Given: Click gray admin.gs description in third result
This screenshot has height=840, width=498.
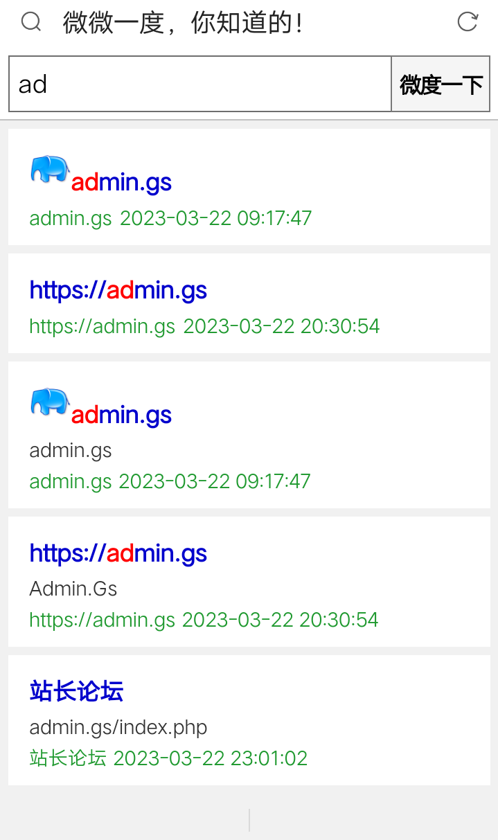Looking at the screenshot, I should (x=71, y=451).
